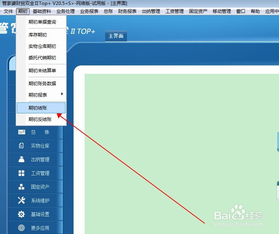Open the 帮助 menu
This screenshot has width=279, height=234.
coord(255,11)
